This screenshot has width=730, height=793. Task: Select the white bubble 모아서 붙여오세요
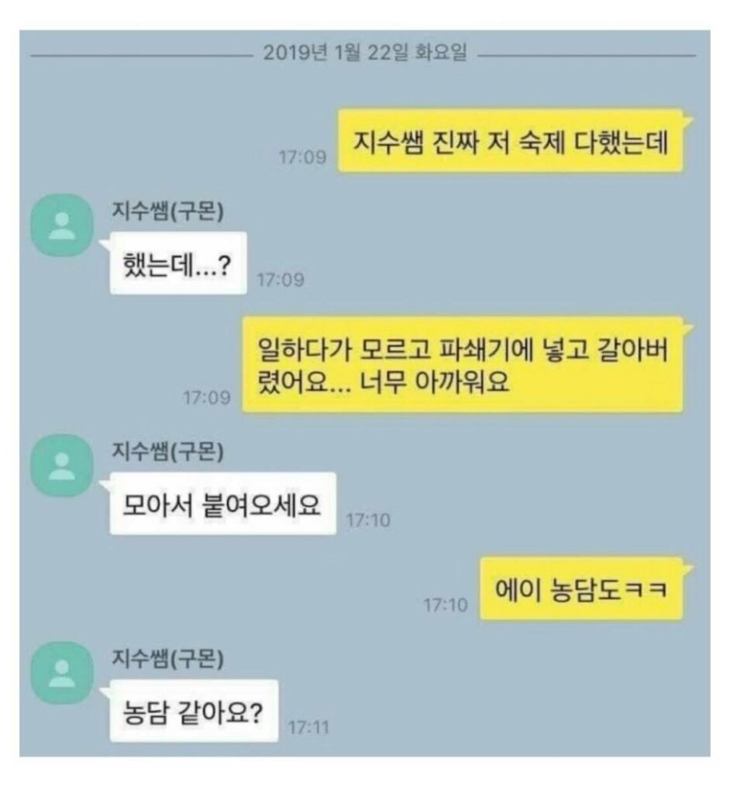222,503
